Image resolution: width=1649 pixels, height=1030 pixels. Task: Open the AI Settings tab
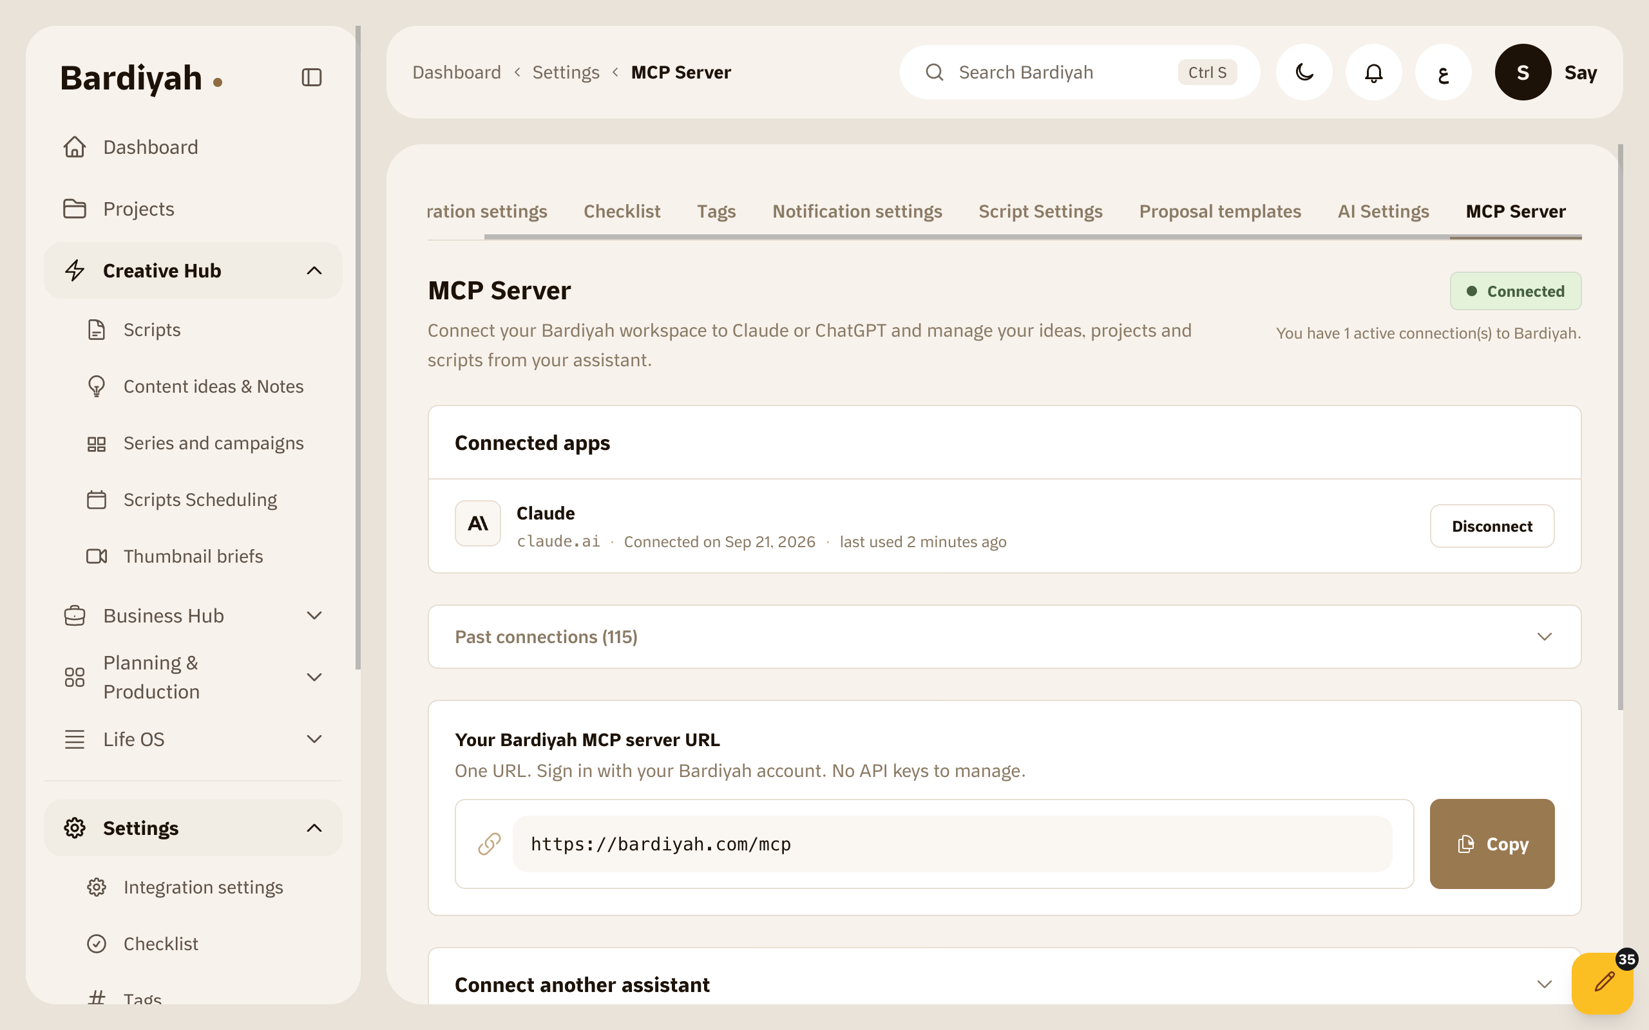[1383, 211]
